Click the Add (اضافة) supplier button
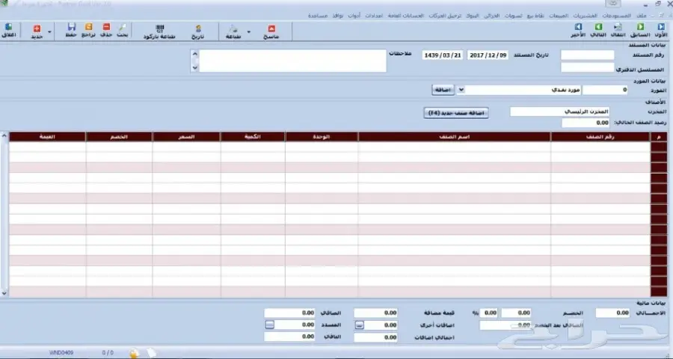 443,90
